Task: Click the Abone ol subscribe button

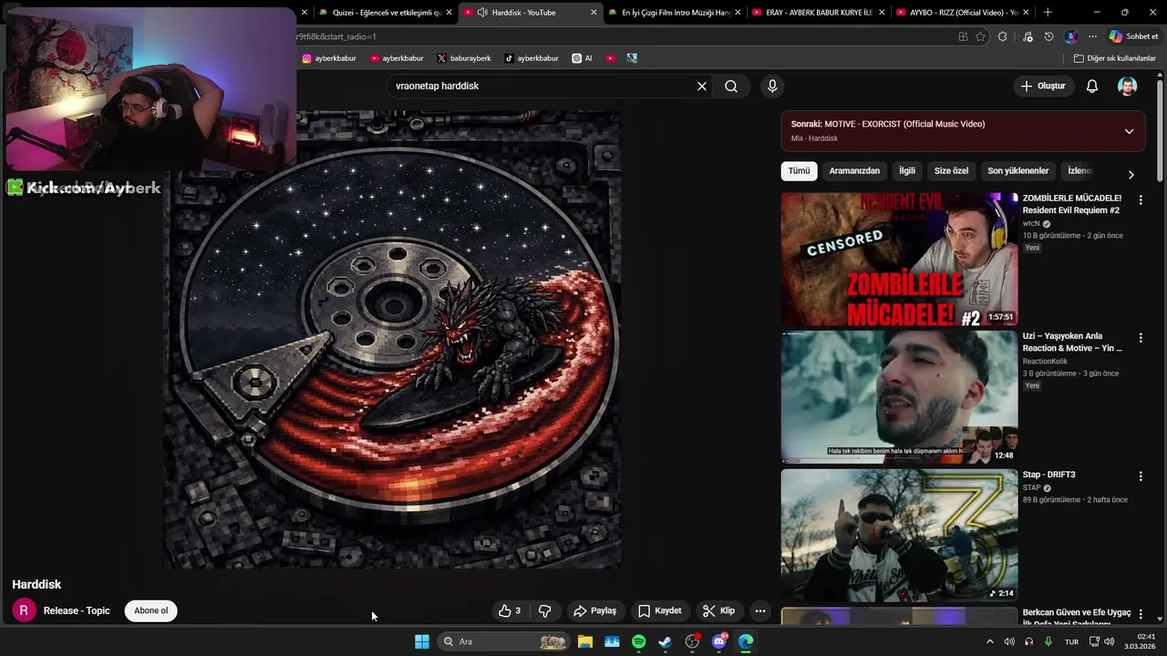Action: coord(151,610)
